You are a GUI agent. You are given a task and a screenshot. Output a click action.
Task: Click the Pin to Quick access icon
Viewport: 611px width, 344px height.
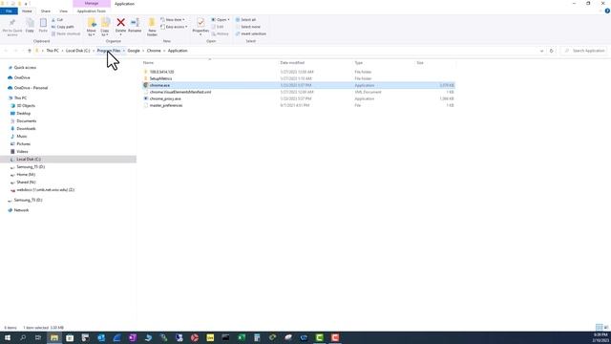12,28
